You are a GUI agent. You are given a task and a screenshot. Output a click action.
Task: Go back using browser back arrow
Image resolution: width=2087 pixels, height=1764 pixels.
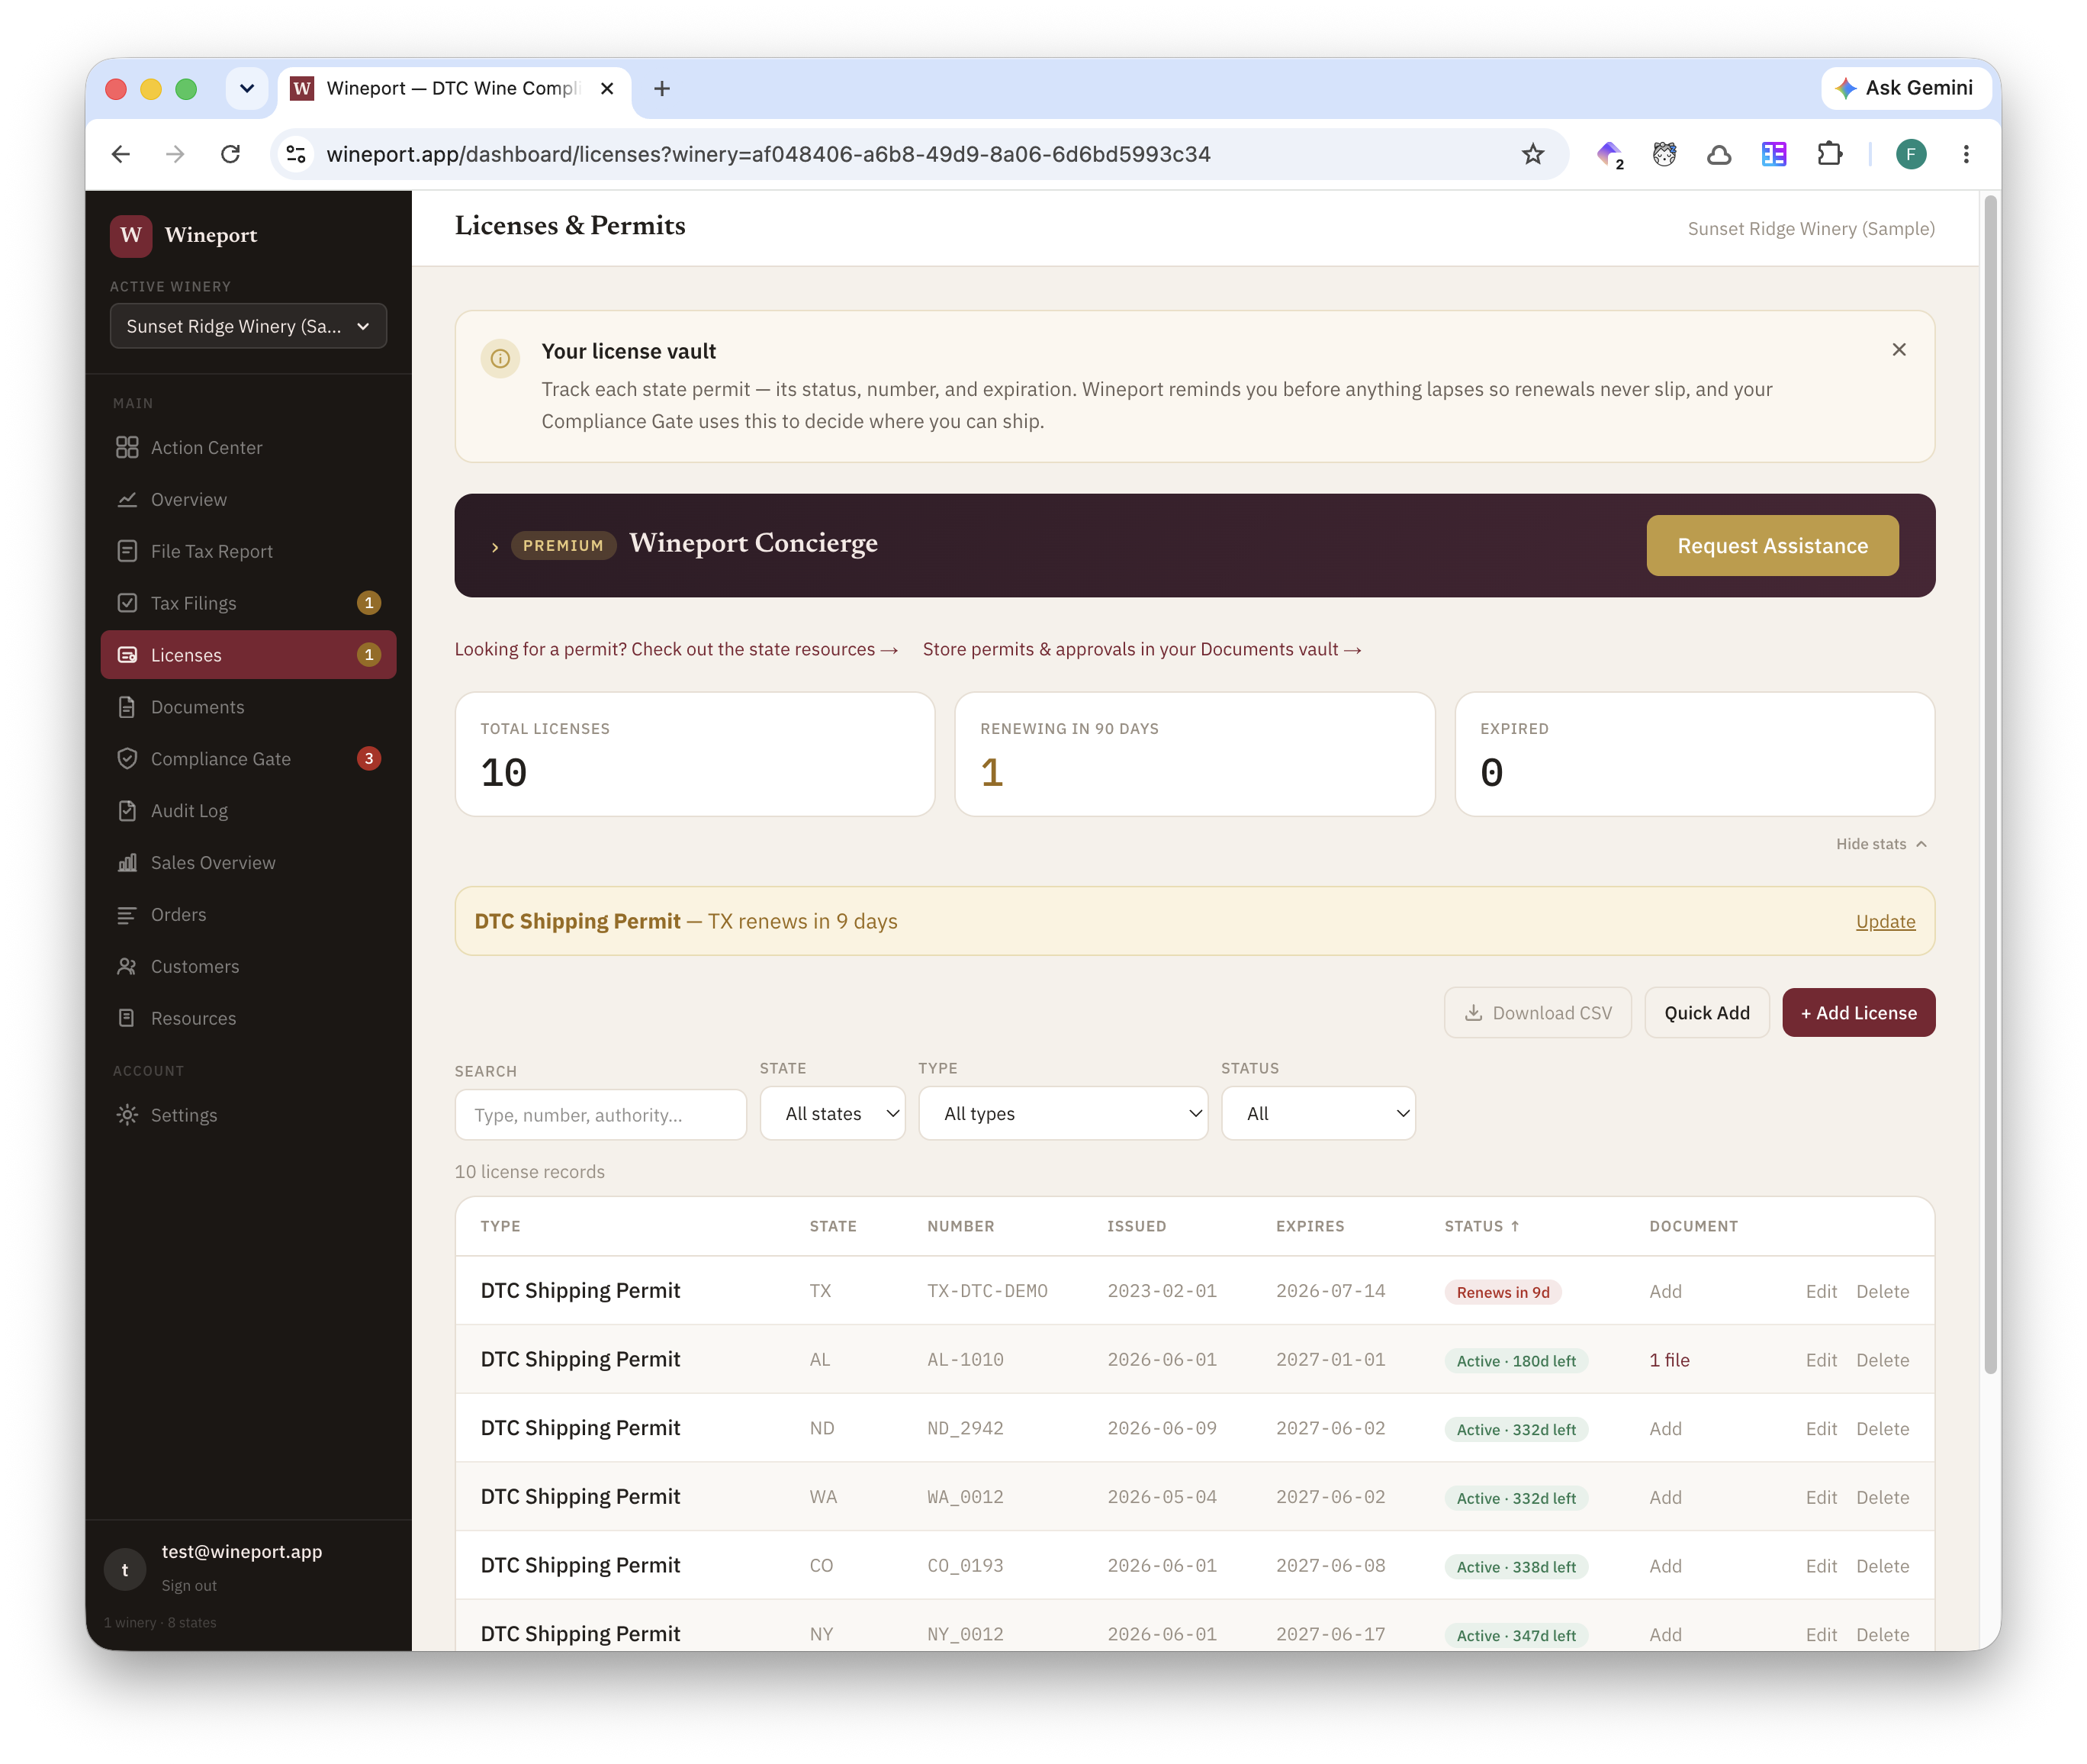coord(121,154)
